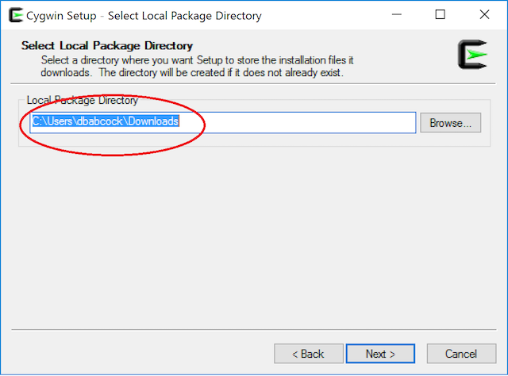Click the highlighted C:\Users\dbabcock\Downloads path text

click(105, 121)
